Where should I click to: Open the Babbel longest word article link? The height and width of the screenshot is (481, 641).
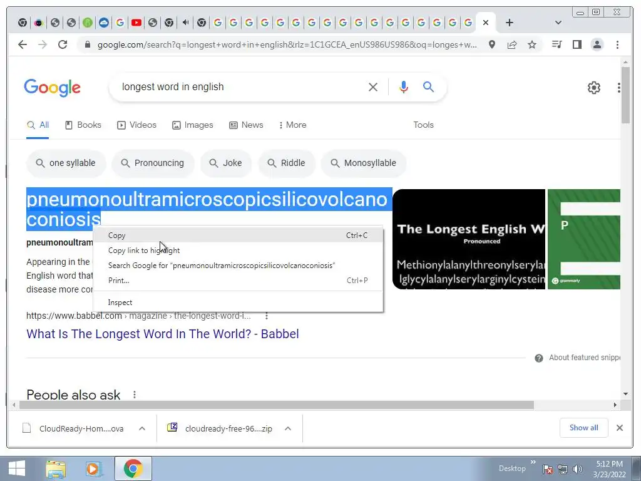click(x=163, y=334)
